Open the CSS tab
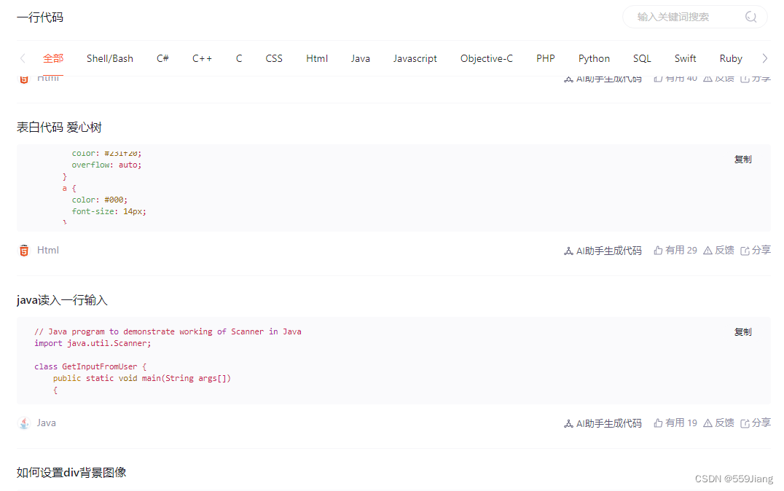The width and height of the screenshot is (784, 491). coord(274,58)
